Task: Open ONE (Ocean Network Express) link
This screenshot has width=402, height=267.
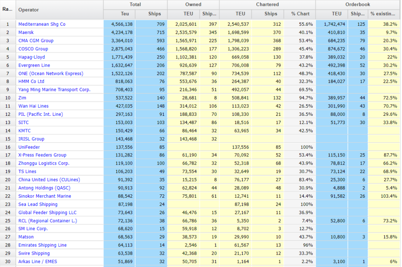Action: pos(51,73)
